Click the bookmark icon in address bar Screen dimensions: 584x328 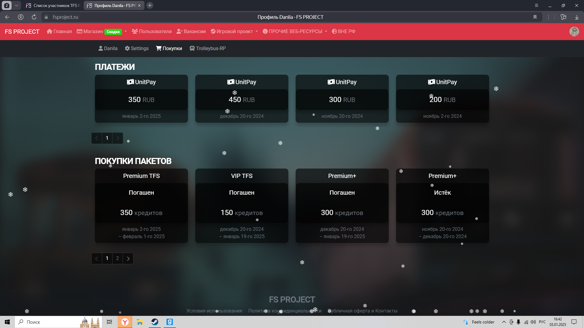pos(535,17)
